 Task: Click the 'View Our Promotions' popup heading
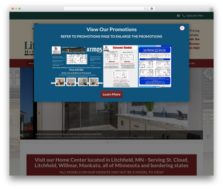coord(111,29)
